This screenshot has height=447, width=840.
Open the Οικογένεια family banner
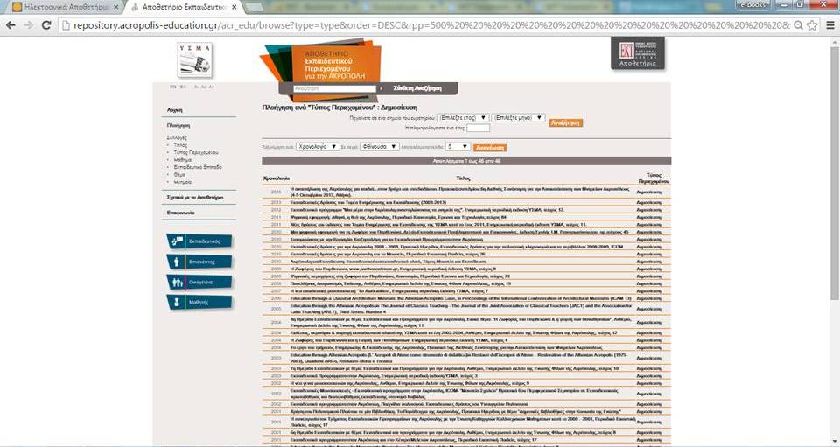[199, 282]
